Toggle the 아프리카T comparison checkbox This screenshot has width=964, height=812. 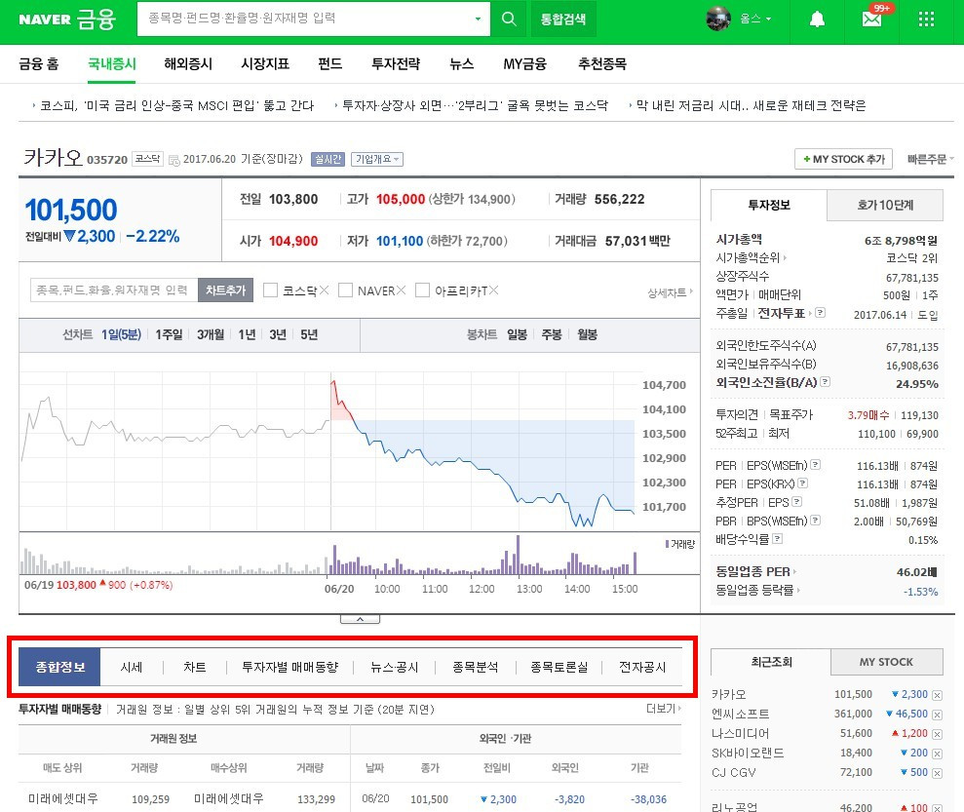(x=422, y=290)
